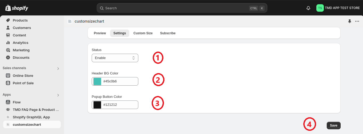Open the Custom Size tab
Viewport: 363px width, 134px height.
(x=143, y=33)
